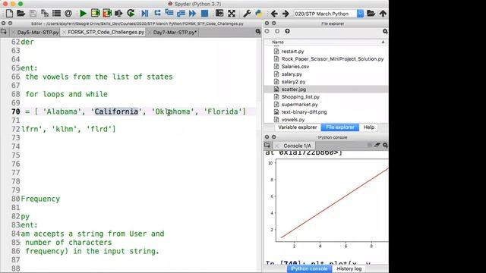Toggle sort order arrow in Name column
The width and height of the screenshot is (486, 273).
(x=383, y=42)
